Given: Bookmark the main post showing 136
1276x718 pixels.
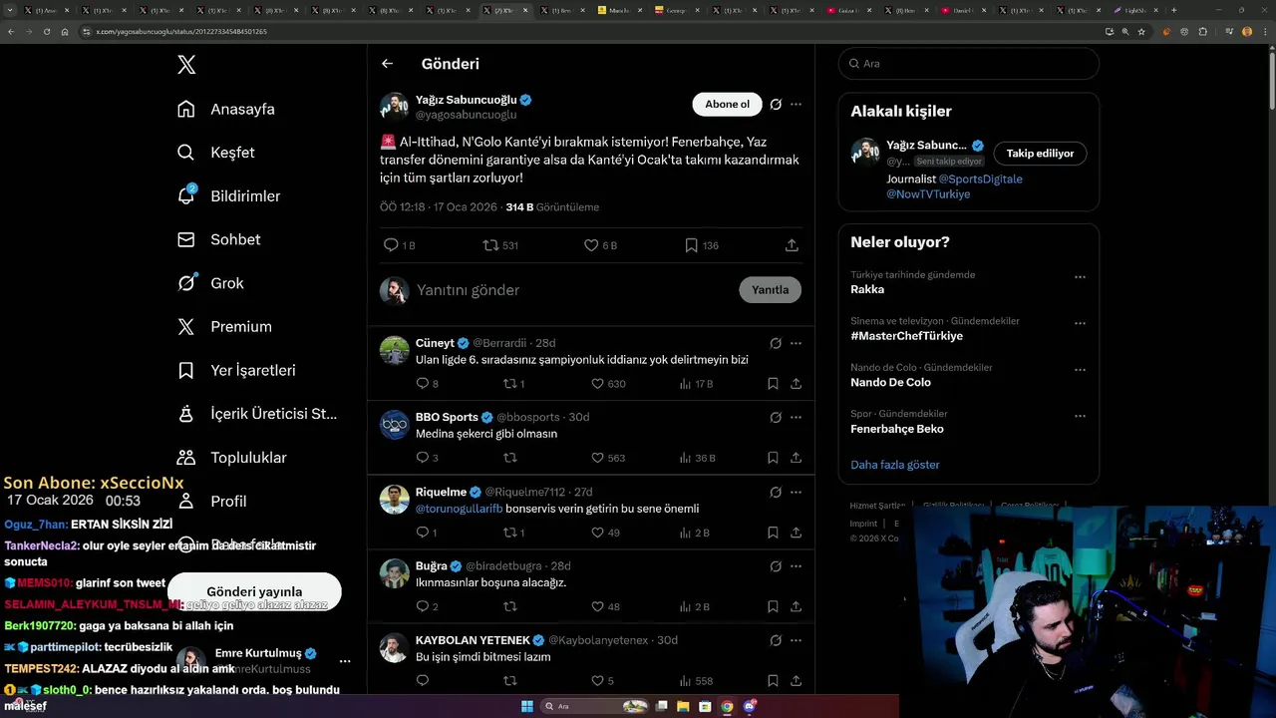Looking at the screenshot, I should pos(702,245).
